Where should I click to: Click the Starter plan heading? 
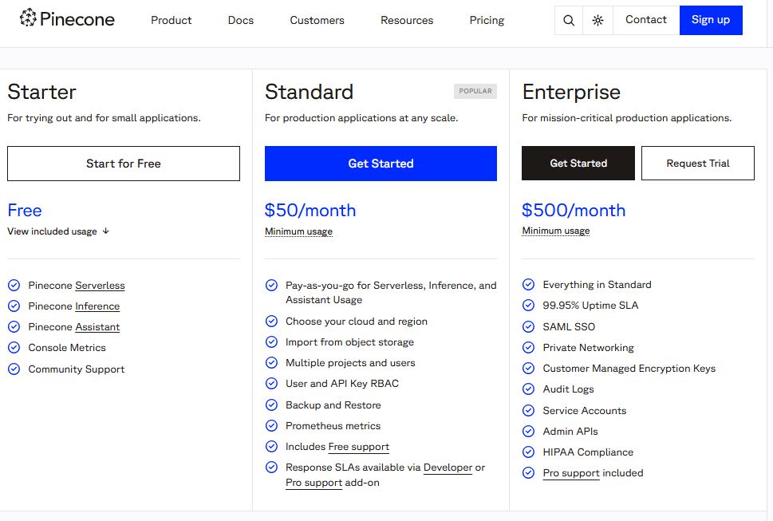pos(42,92)
